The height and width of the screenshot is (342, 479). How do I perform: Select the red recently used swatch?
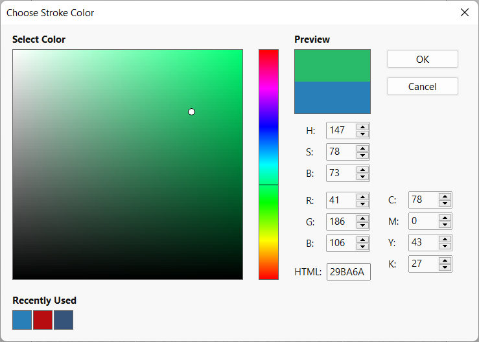[43, 320]
